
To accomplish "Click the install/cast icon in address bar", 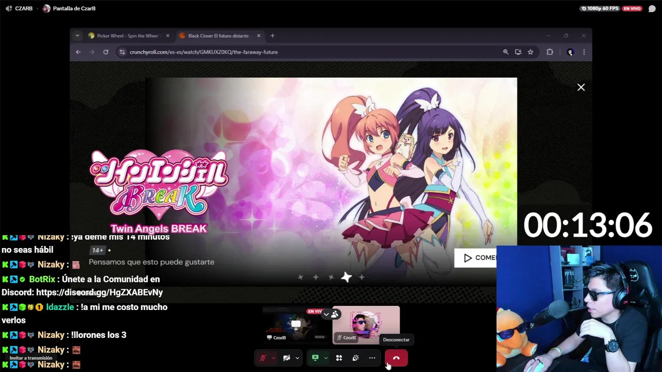I will tap(518, 52).
